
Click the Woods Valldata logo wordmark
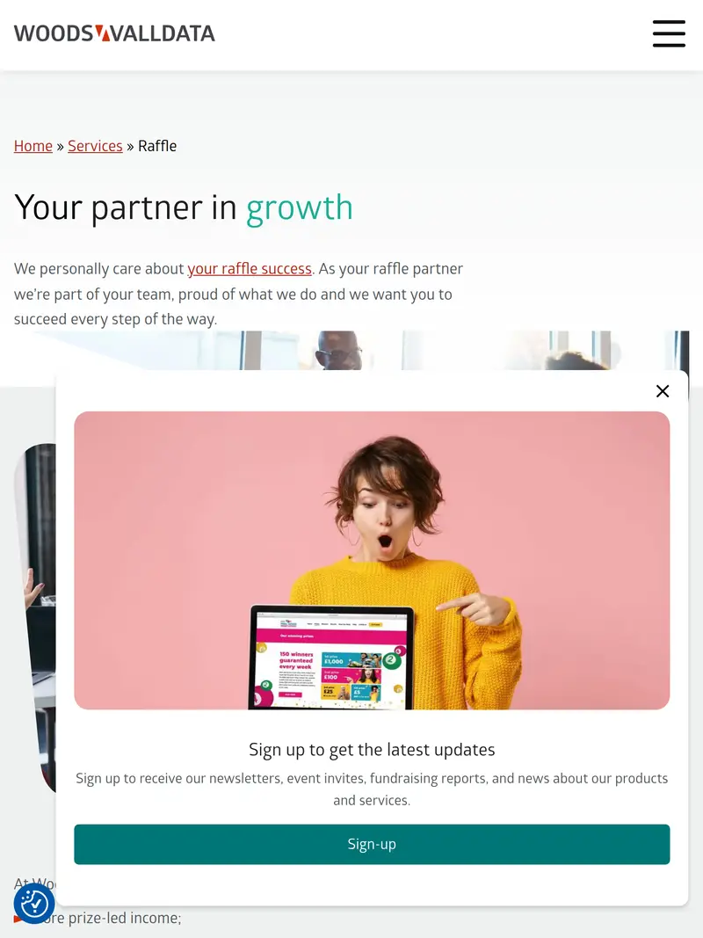click(x=114, y=33)
